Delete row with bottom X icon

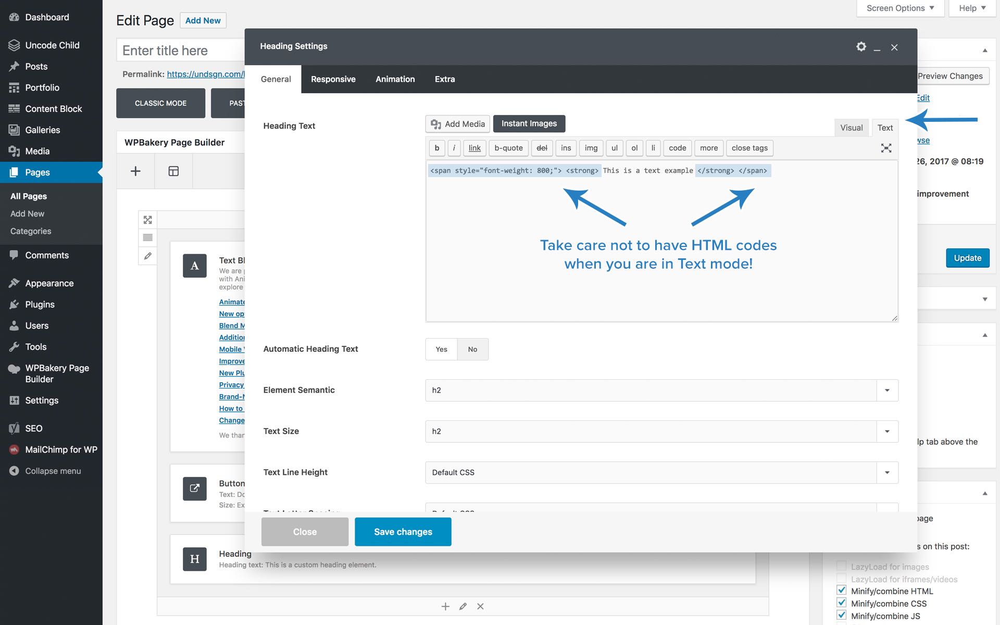480,606
